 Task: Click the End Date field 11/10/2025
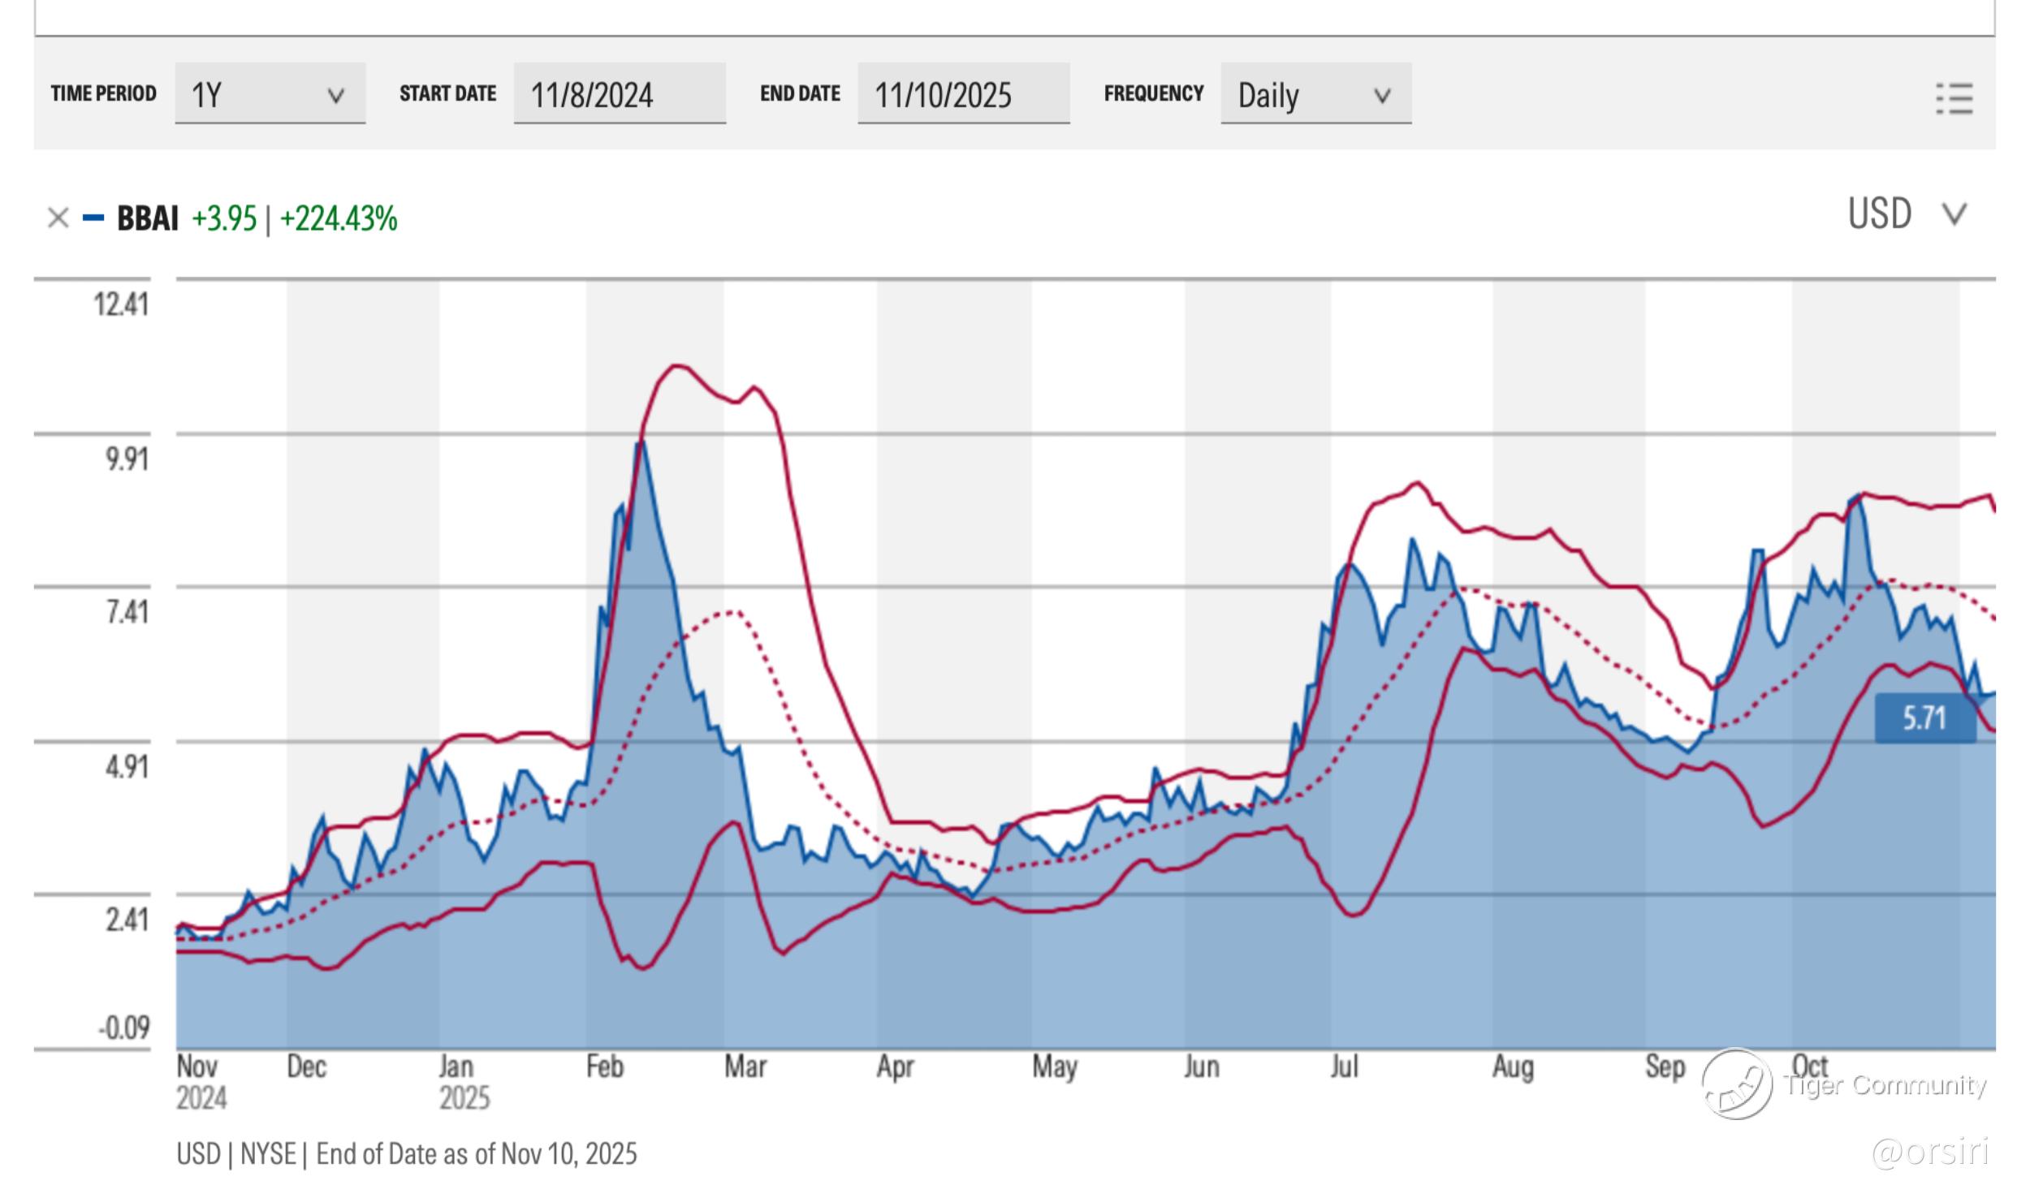[963, 94]
